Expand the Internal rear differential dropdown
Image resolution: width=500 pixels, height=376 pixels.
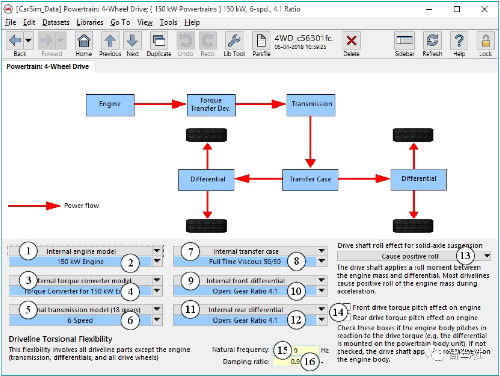tap(322, 309)
